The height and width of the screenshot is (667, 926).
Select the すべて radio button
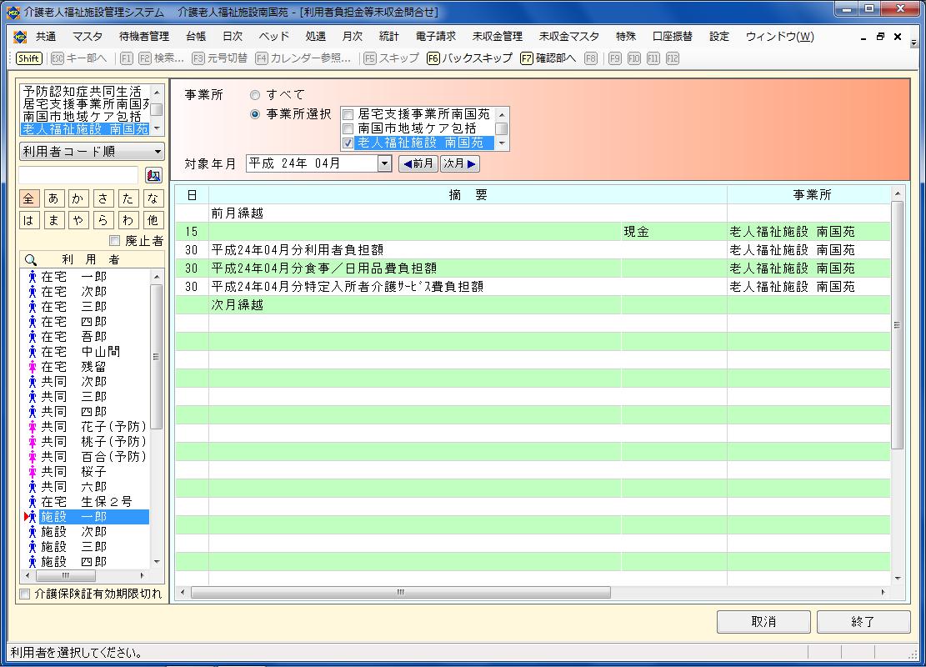[x=255, y=95]
